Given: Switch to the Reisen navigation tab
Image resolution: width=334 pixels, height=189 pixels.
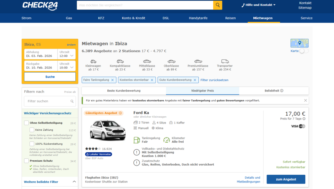Looking at the screenshot, I should 230,18.
